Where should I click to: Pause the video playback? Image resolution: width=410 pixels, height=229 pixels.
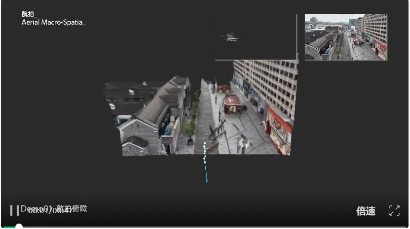click(14, 210)
